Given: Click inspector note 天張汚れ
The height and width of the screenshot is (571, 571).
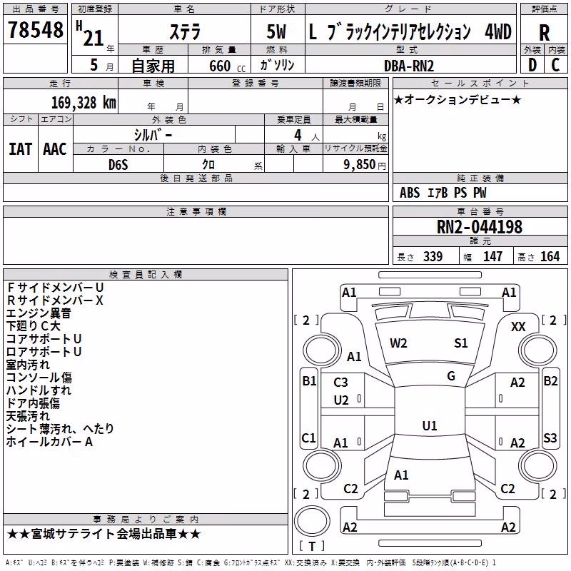Looking at the screenshot, I should (28, 416).
